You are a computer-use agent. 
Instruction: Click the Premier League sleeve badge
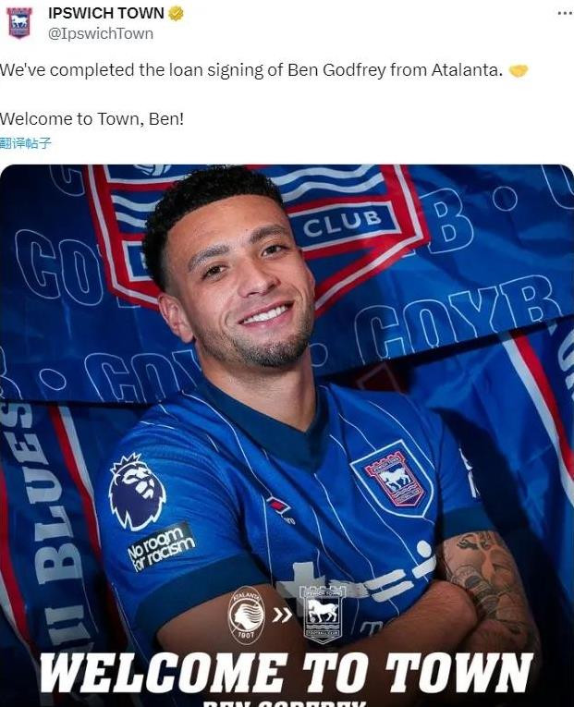137,492
